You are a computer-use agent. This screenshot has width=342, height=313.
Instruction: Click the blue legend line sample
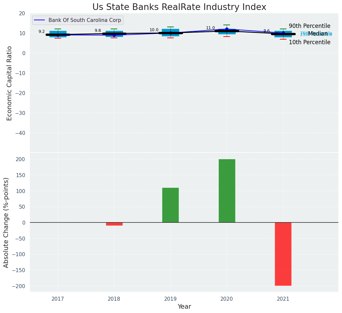[x=40, y=20]
